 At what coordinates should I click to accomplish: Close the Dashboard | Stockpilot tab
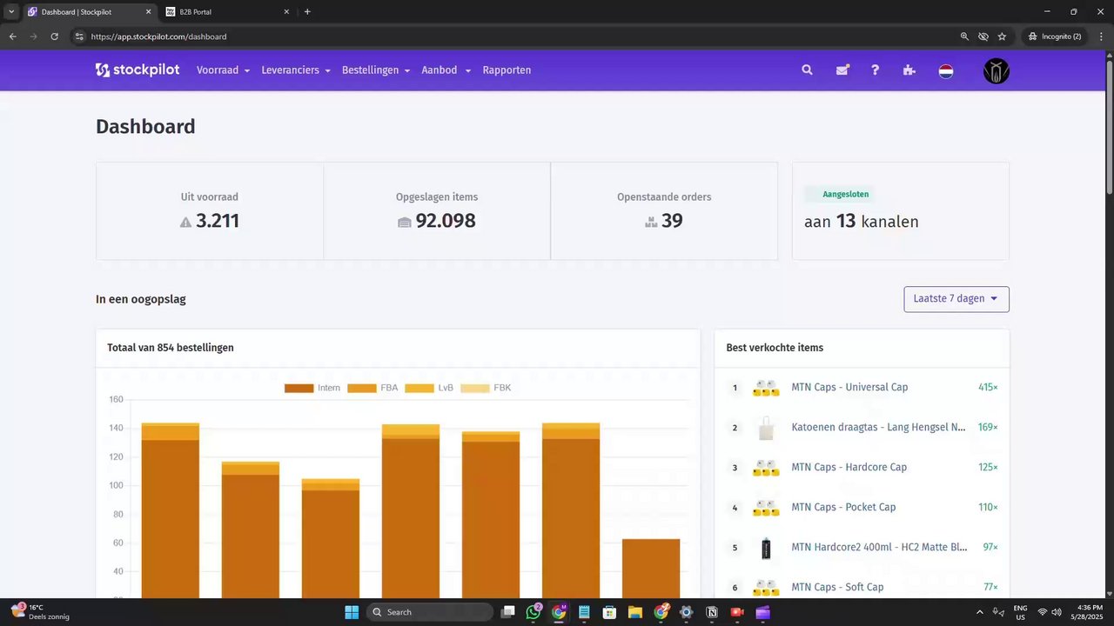[x=148, y=12]
